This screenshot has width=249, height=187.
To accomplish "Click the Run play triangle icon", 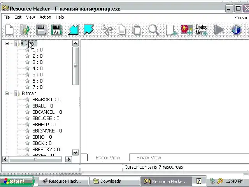I will pyautogui.click(x=219, y=30).
